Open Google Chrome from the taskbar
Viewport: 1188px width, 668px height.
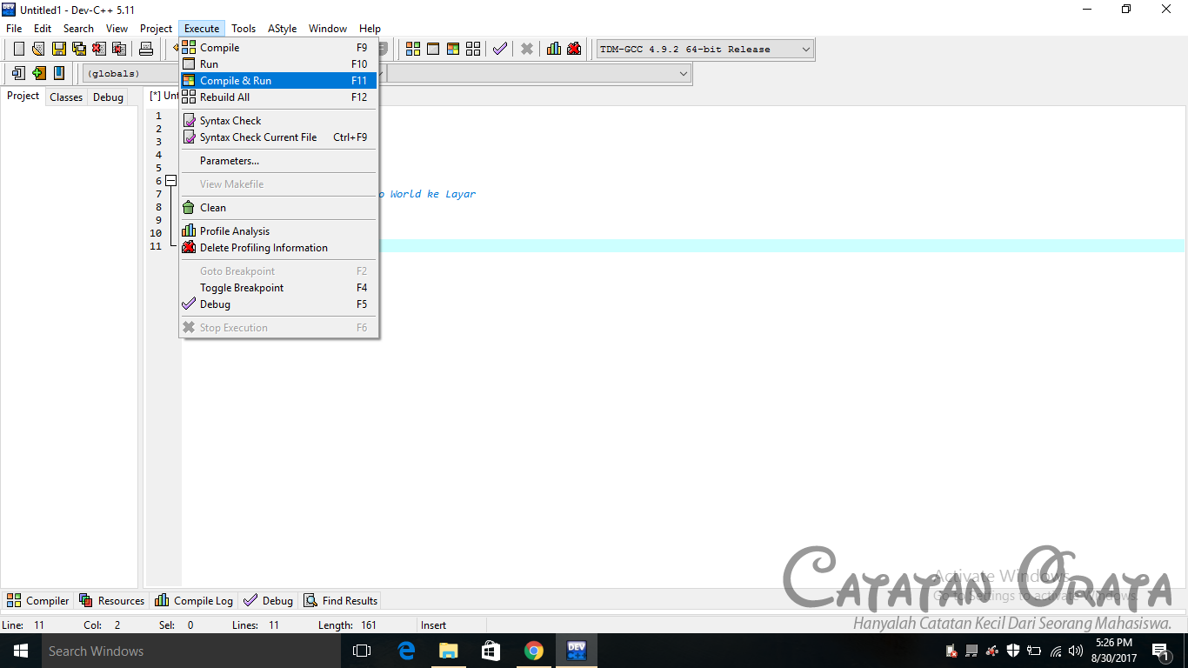point(534,651)
